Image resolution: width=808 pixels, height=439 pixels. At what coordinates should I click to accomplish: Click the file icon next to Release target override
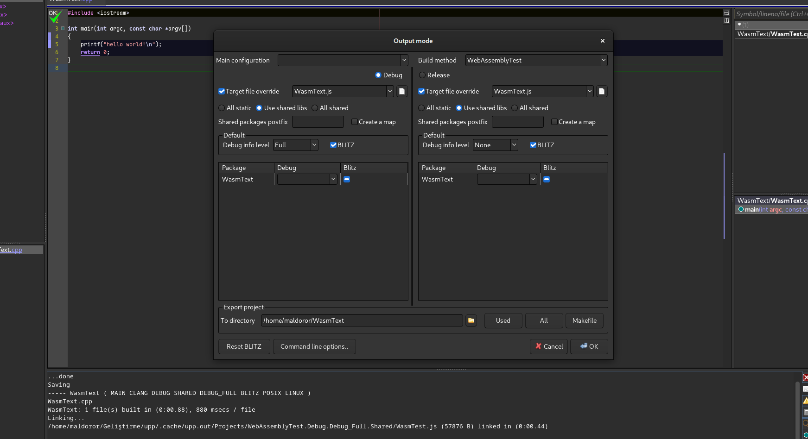(601, 91)
